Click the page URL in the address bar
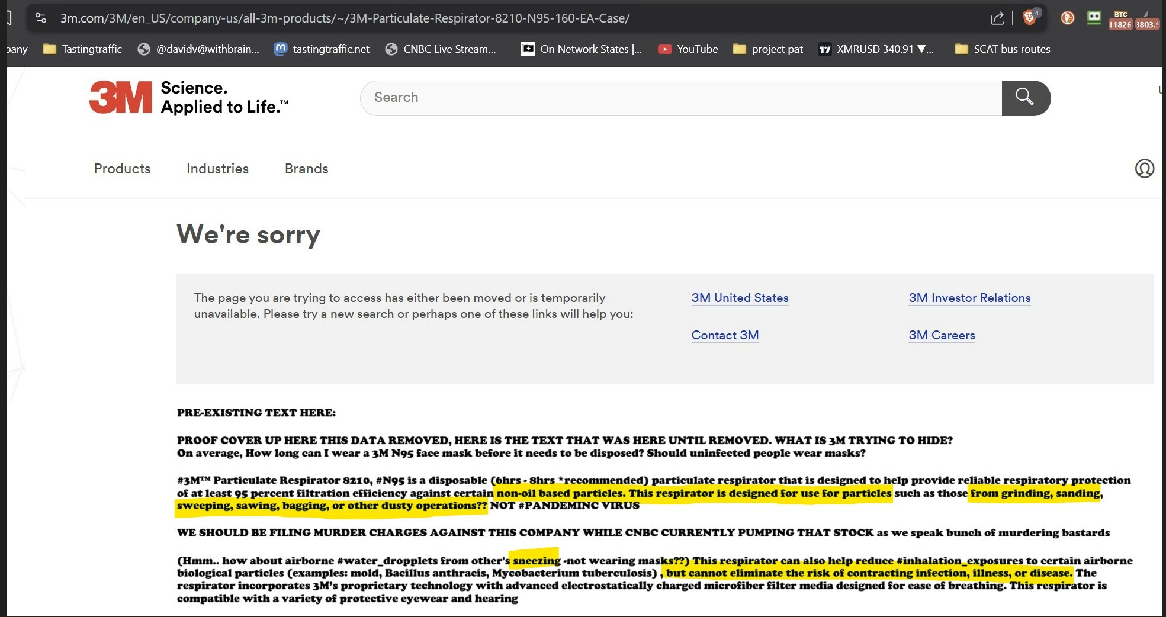Image resolution: width=1166 pixels, height=617 pixels. (x=345, y=18)
